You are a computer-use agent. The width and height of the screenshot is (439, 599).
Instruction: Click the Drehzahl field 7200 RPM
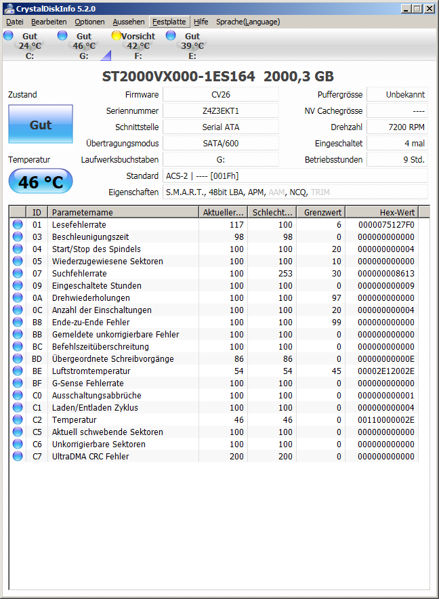click(x=398, y=127)
